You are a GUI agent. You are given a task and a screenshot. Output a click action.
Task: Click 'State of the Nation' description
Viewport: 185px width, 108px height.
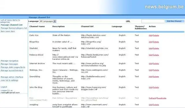61,35
